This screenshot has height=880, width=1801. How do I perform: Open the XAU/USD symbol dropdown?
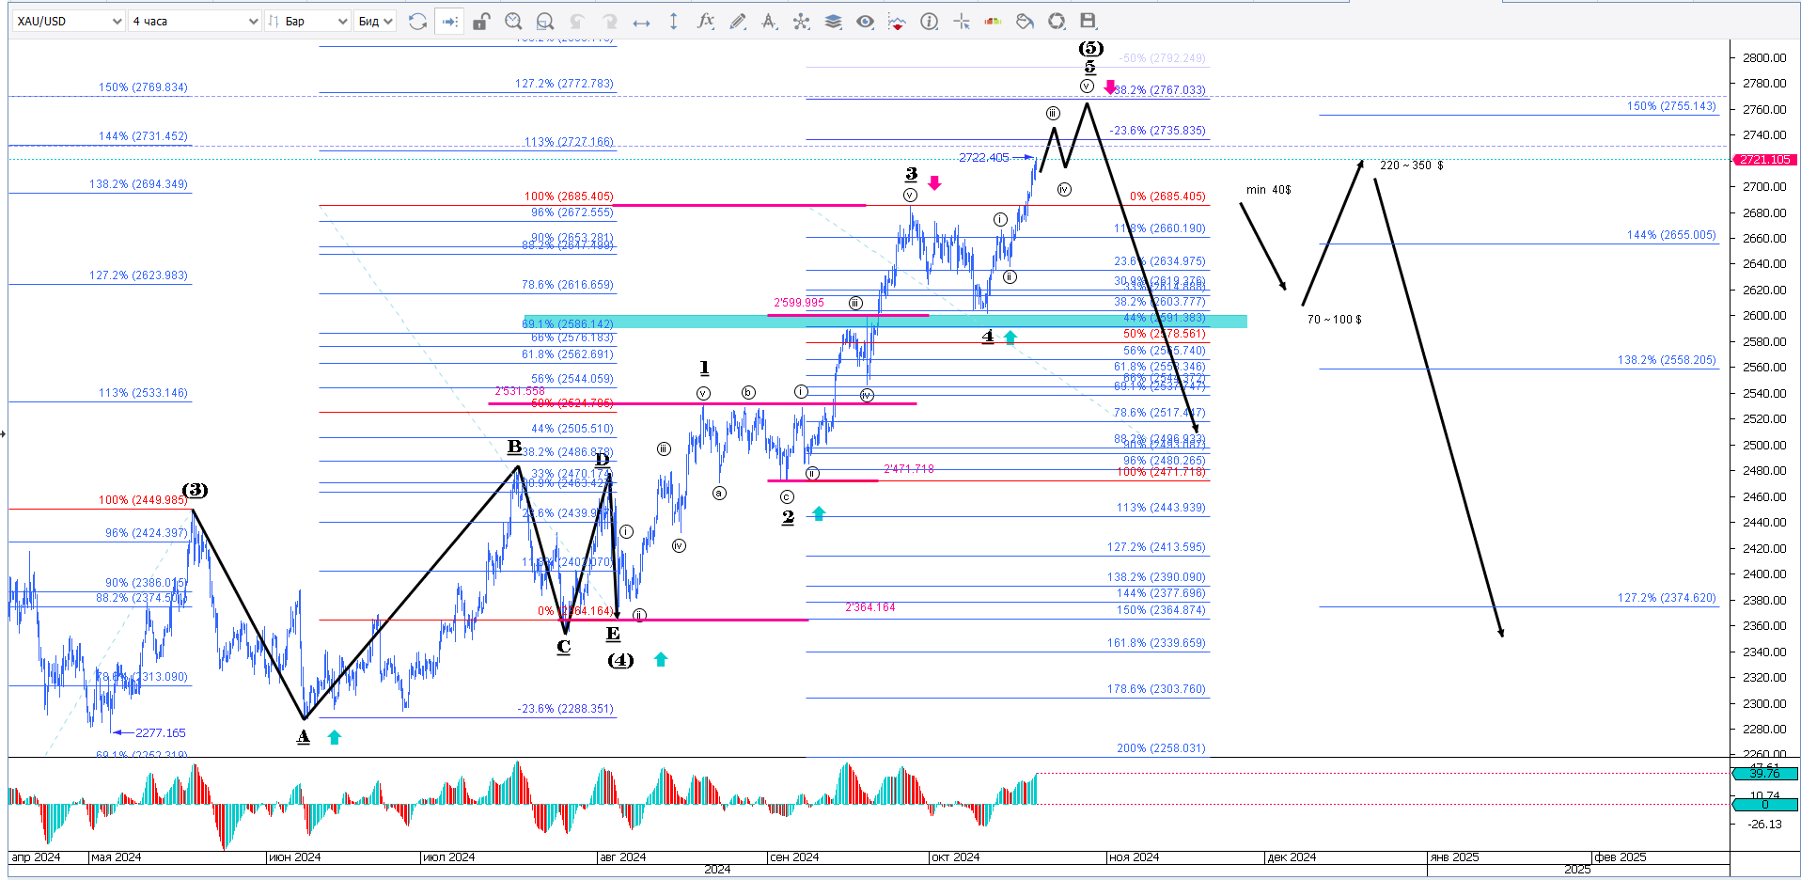click(69, 21)
